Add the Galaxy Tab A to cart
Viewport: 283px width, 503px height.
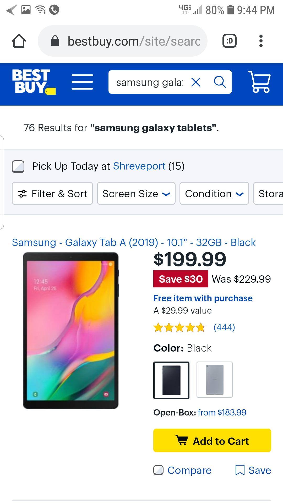pos(212,441)
